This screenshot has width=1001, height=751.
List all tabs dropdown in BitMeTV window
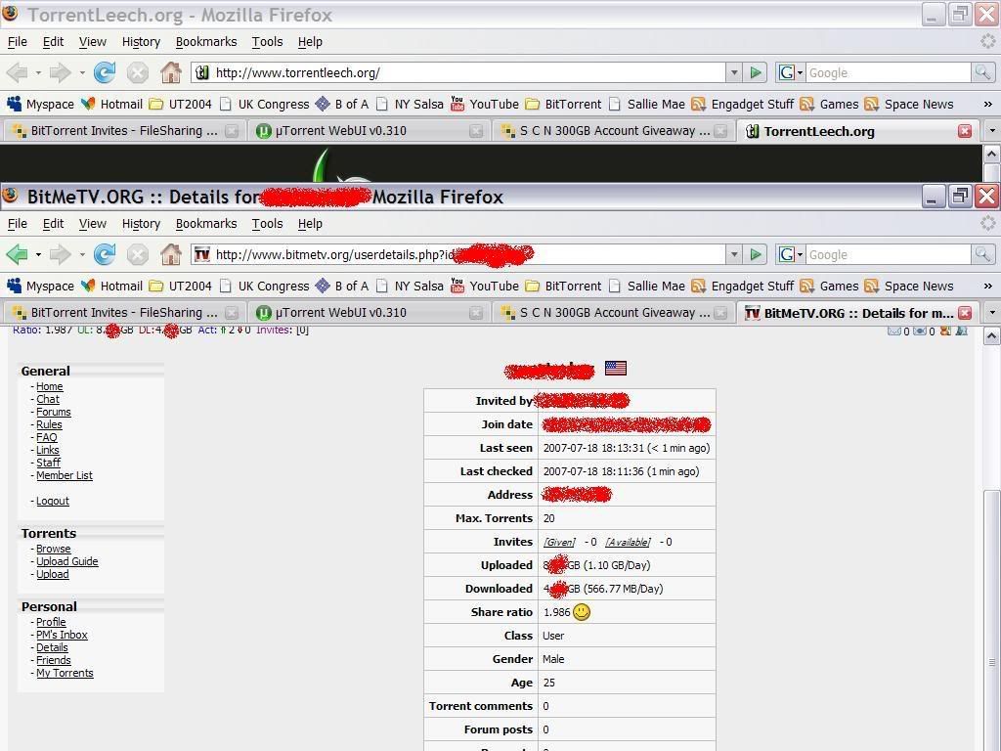pos(991,312)
